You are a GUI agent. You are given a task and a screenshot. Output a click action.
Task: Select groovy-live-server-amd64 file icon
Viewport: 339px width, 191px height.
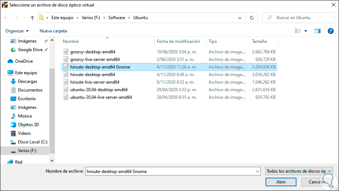click(66, 59)
